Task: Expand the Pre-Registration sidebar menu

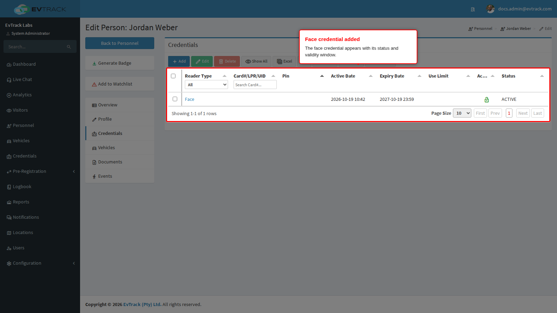Action: (x=40, y=171)
